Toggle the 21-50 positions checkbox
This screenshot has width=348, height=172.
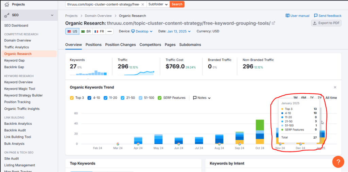[x=122, y=98]
